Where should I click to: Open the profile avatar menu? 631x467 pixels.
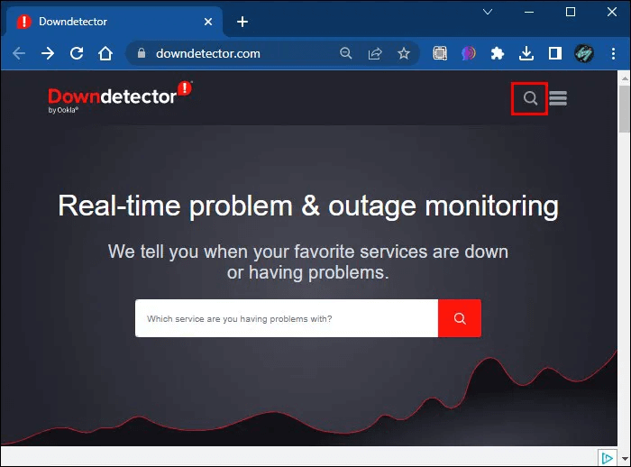584,53
